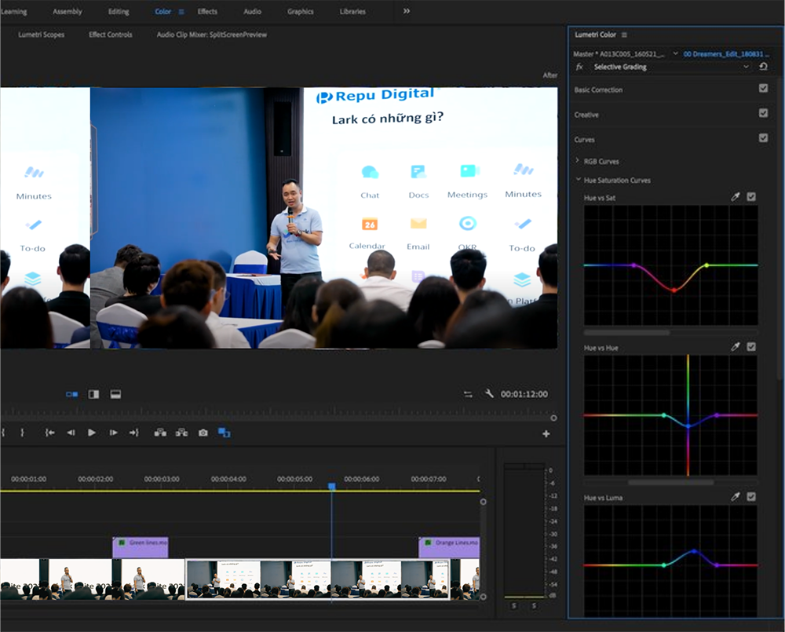Expand the RGB Curves section
Screen dimensions: 785x632
tap(577, 161)
